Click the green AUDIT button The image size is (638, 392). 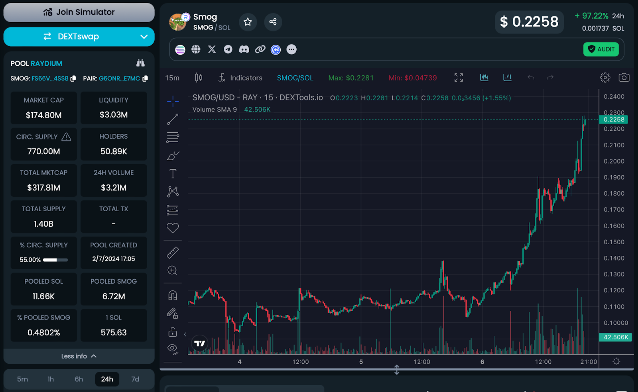tap(601, 49)
